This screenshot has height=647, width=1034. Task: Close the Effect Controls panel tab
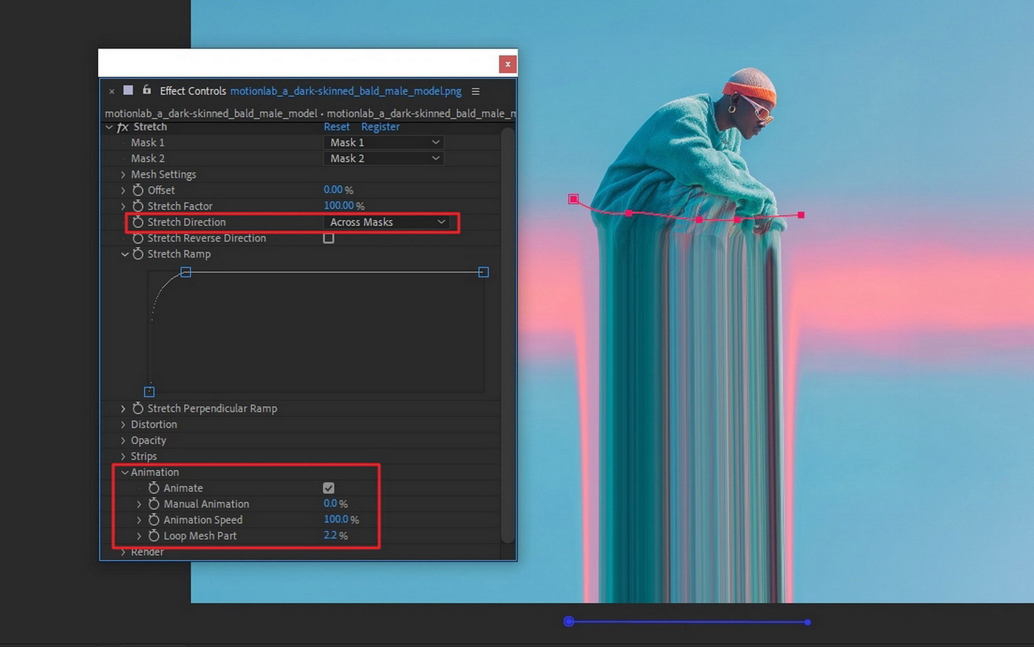[112, 91]
